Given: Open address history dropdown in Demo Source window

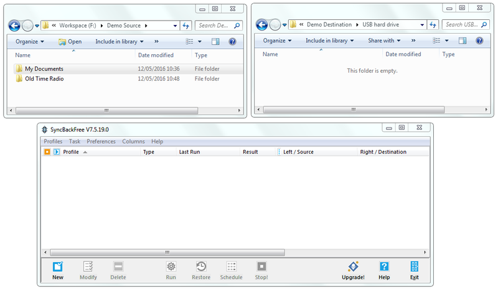Looking at the screenshot, I should click(x=175, y=26).
